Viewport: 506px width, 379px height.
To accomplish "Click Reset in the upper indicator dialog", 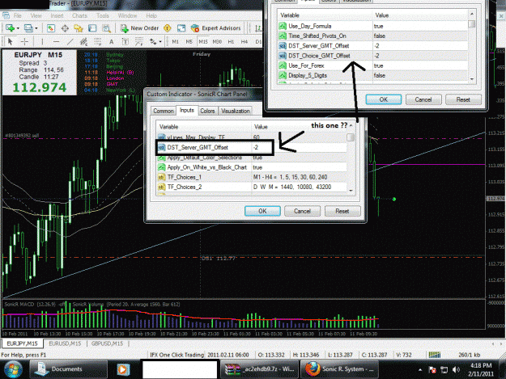I will [x=463, y=99].
